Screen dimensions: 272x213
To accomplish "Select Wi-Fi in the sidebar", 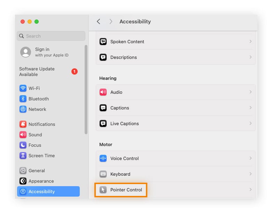I will (48, 88).
